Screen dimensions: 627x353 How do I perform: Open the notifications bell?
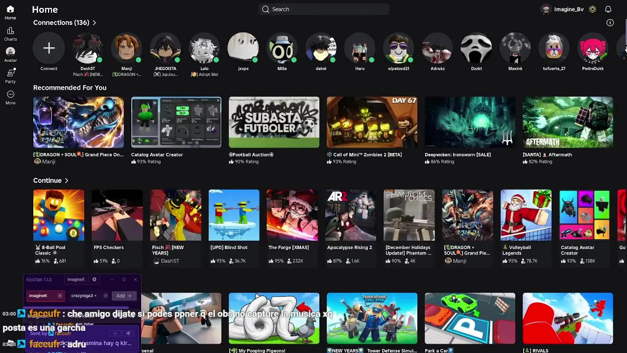coord(608,9)
